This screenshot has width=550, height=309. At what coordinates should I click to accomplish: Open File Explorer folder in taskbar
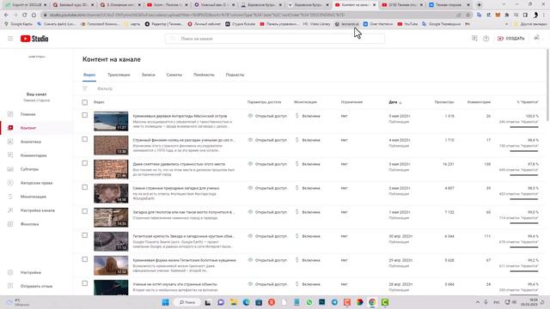(x=233, y=302)
